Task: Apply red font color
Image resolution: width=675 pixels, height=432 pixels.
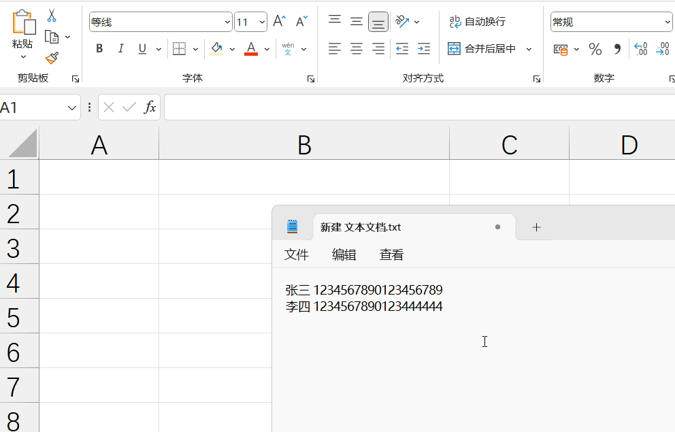Action: click(x=251, y=48)
